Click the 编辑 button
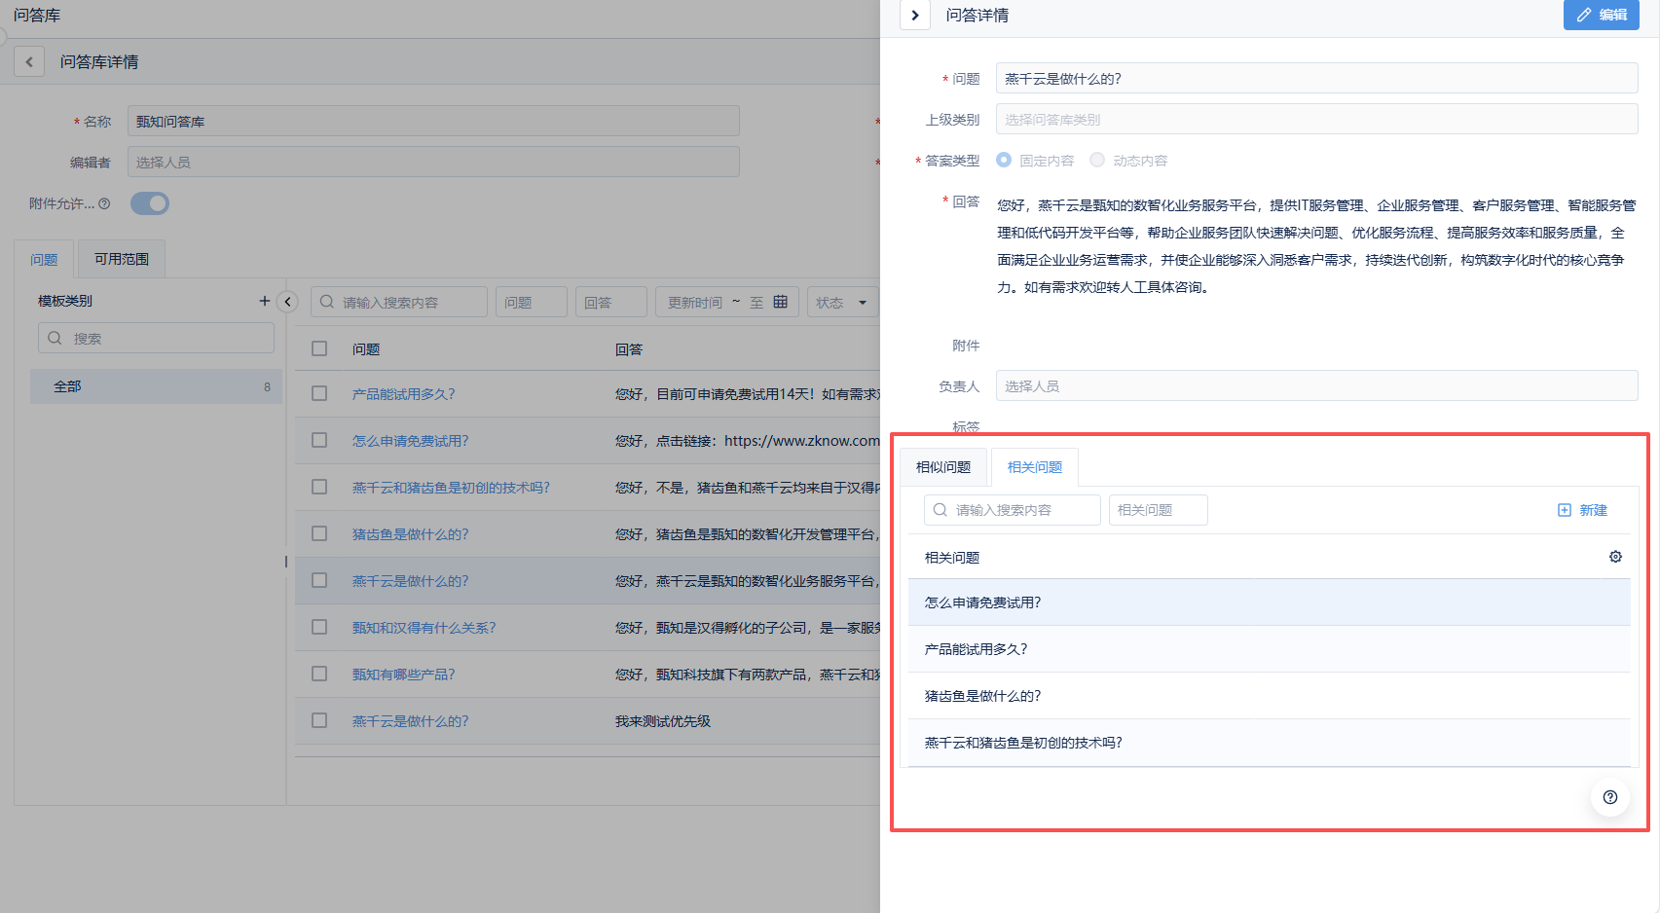Screen dimensions: 1660x913 (1601, 16)
